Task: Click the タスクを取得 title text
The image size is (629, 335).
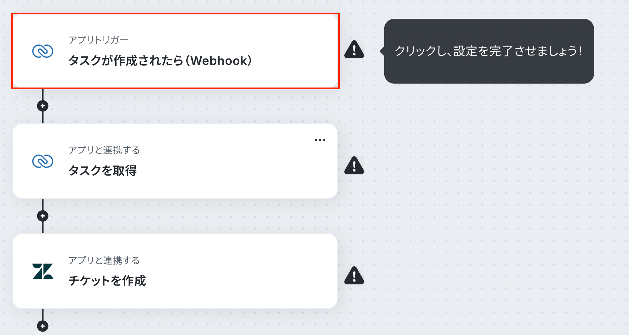Action: point(103,170)
